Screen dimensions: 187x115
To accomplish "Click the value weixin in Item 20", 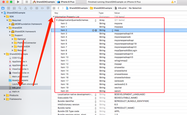I will [x=118, y=91].
